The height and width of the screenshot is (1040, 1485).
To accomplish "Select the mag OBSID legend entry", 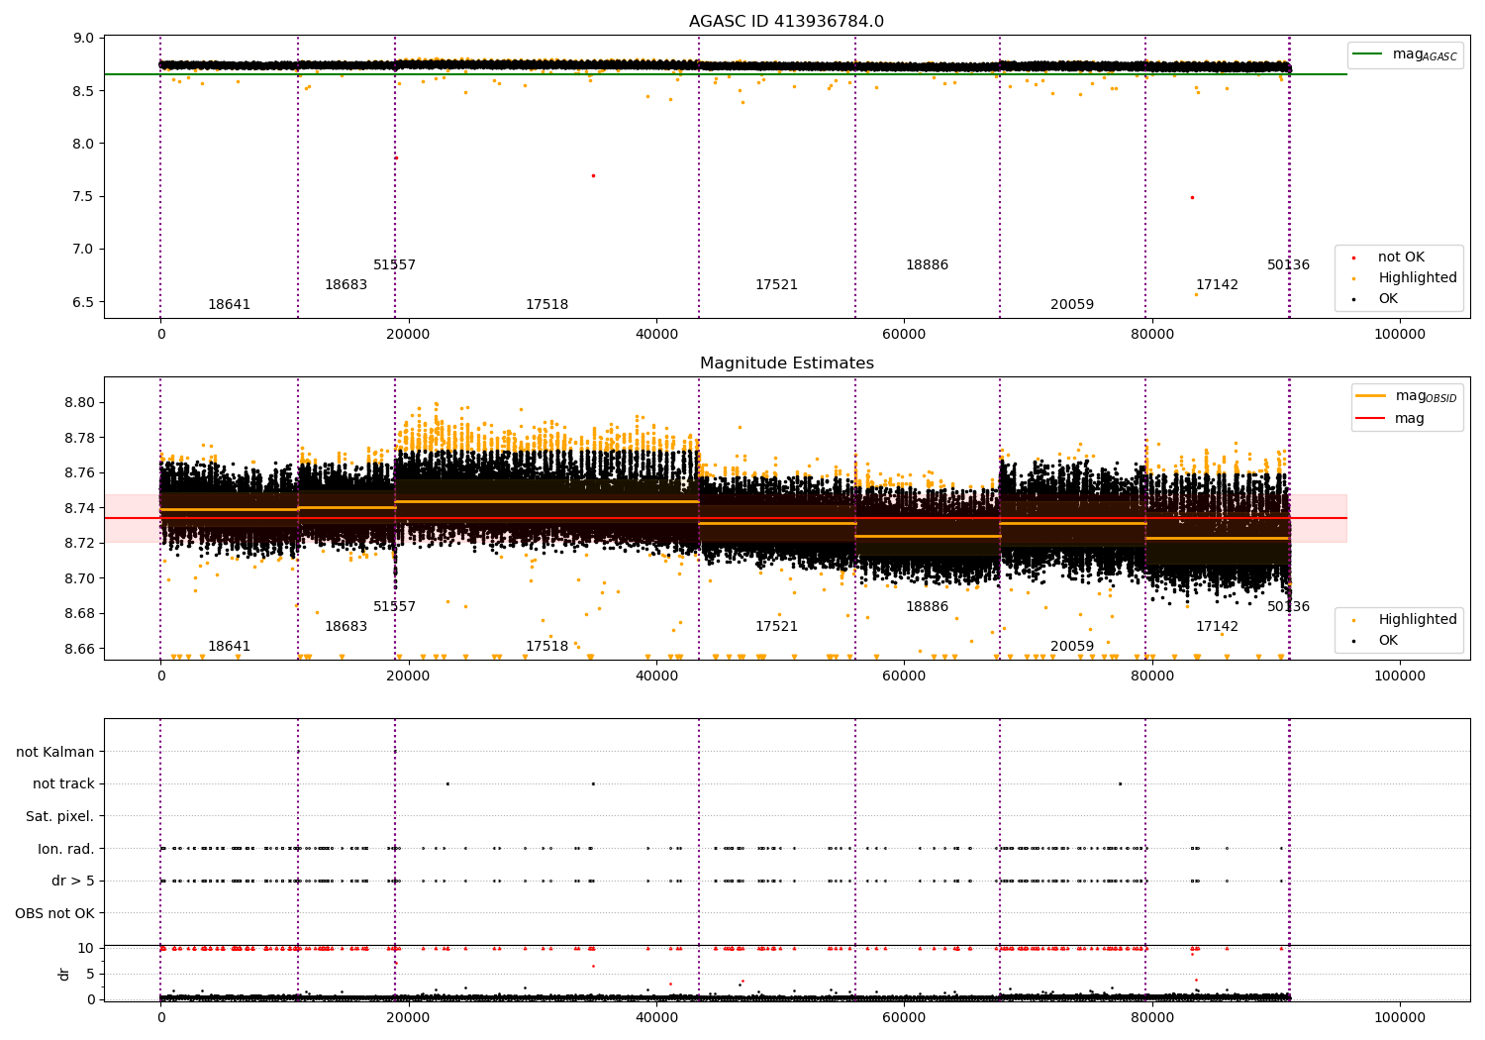I will click(1407, 396).
